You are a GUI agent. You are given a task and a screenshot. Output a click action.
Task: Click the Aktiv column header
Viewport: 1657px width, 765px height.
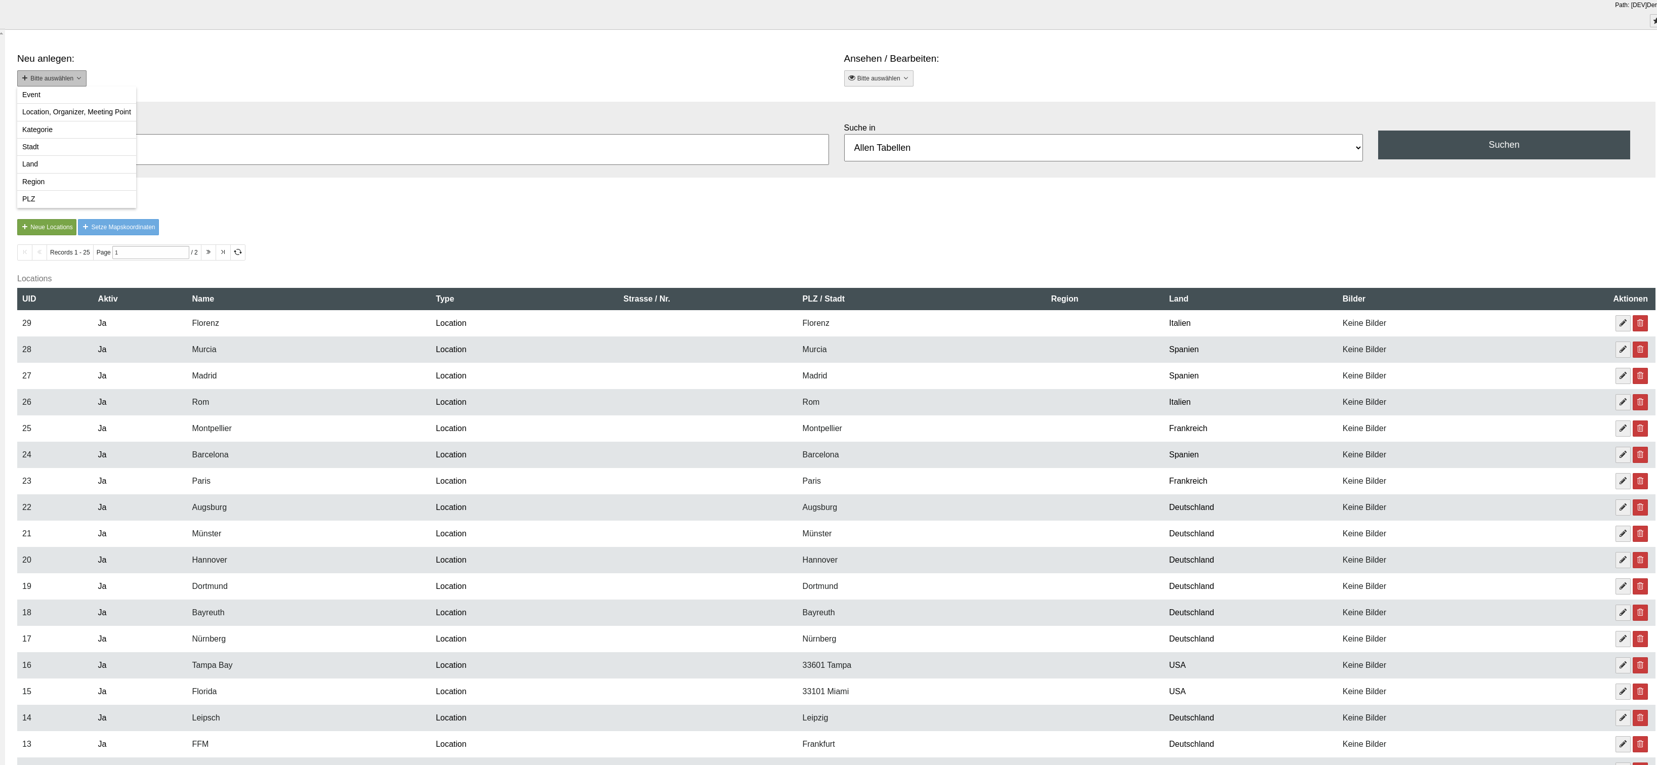pyautogui.click(x=107, y=299)
